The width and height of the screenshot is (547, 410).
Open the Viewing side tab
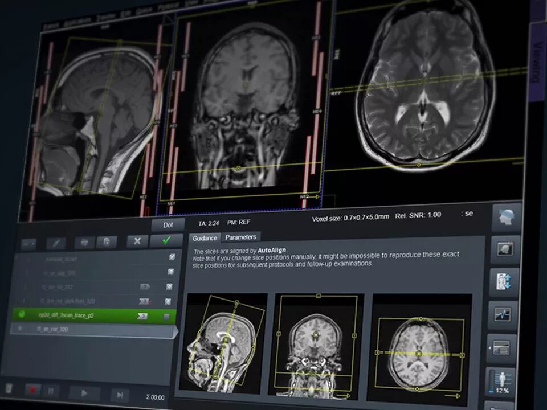coord(537,62)
